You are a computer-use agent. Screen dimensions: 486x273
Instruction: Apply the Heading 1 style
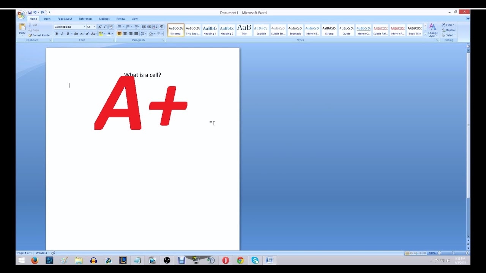[210, 30]
